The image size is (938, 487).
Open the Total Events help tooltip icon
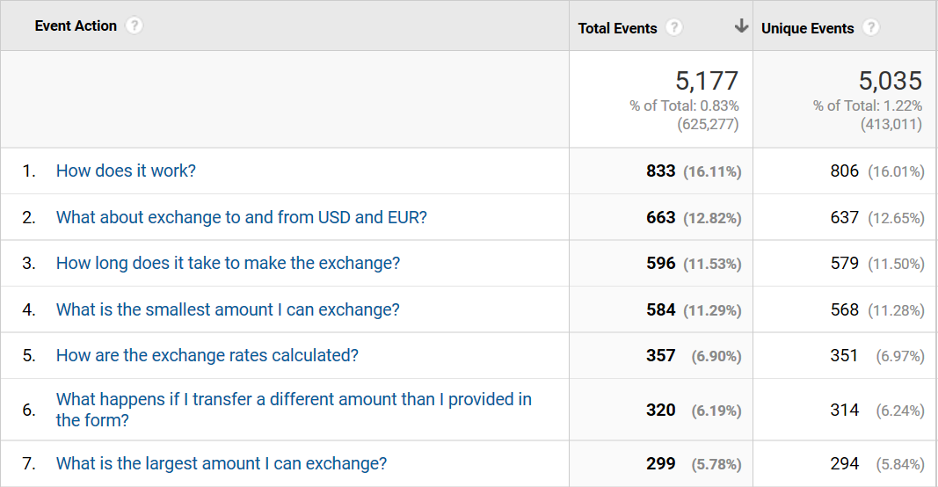pos(673,28)
